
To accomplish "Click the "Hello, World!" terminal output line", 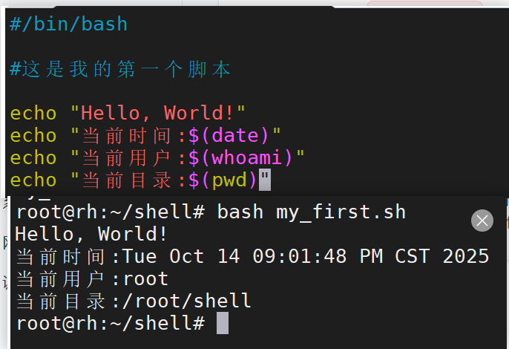I will [91, 234].
